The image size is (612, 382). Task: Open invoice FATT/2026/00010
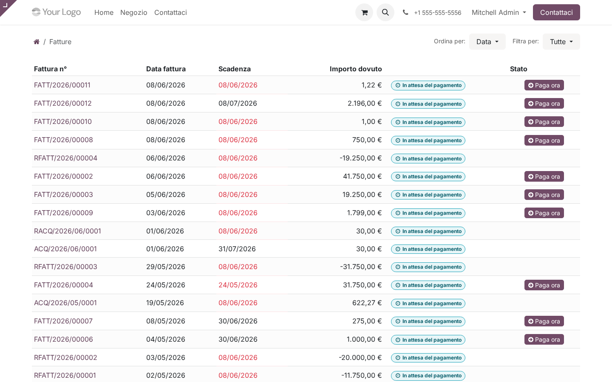63,121
